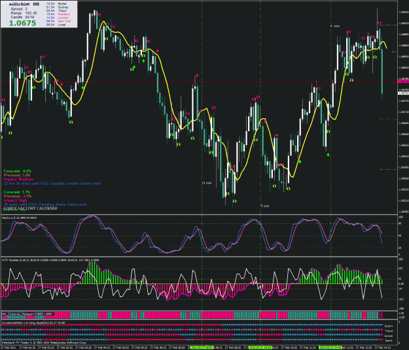409x350 pixels.
Task: Click the 'Senti' row label in SymphonieMatrix panel
Action: (389, 340)
